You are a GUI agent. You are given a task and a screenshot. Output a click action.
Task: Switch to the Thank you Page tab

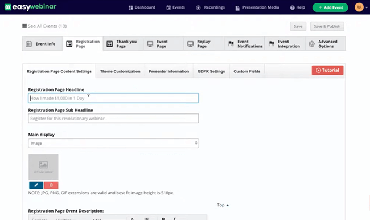click(x=123, y=44)
